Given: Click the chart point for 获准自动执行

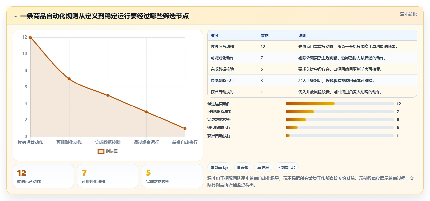Looking at the screenshot, I should [x=185, y=128].
